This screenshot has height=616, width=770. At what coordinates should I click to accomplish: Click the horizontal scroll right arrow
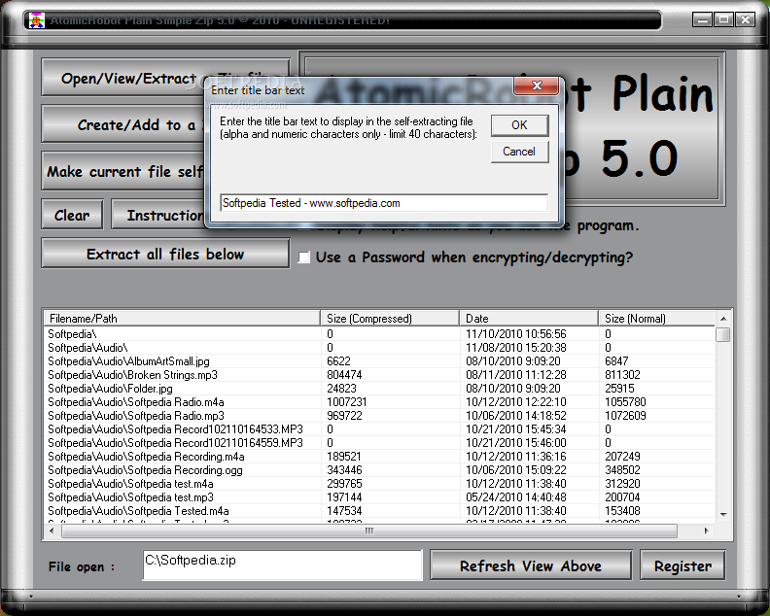click(x=706, y=530)
